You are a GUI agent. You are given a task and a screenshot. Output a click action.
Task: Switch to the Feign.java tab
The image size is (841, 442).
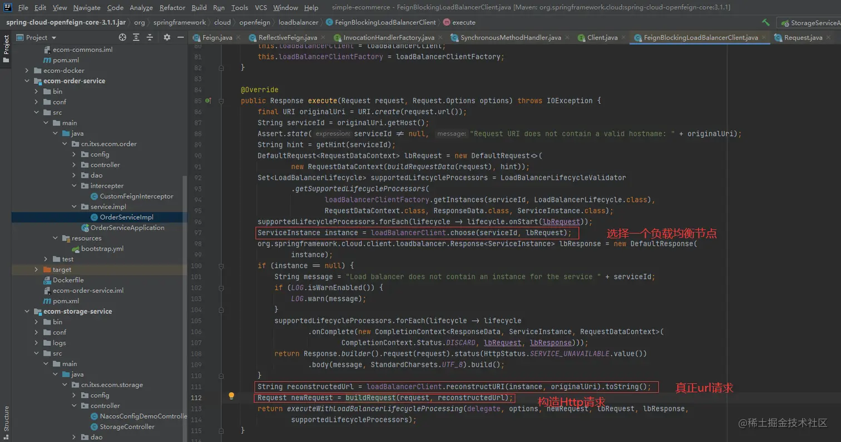click(x=217, y=38)
